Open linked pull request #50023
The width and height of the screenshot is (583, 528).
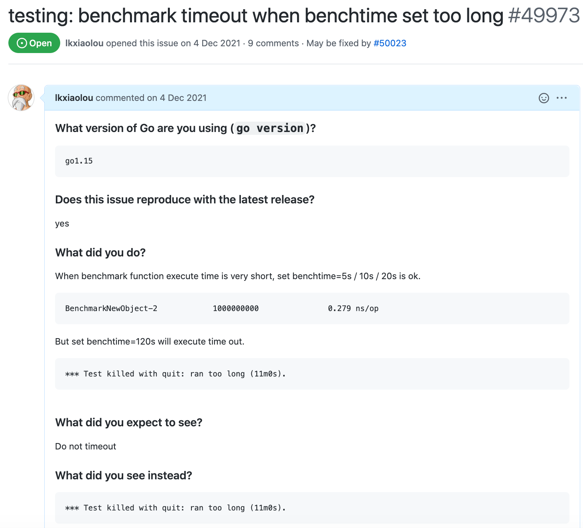[x=390, y=43]
